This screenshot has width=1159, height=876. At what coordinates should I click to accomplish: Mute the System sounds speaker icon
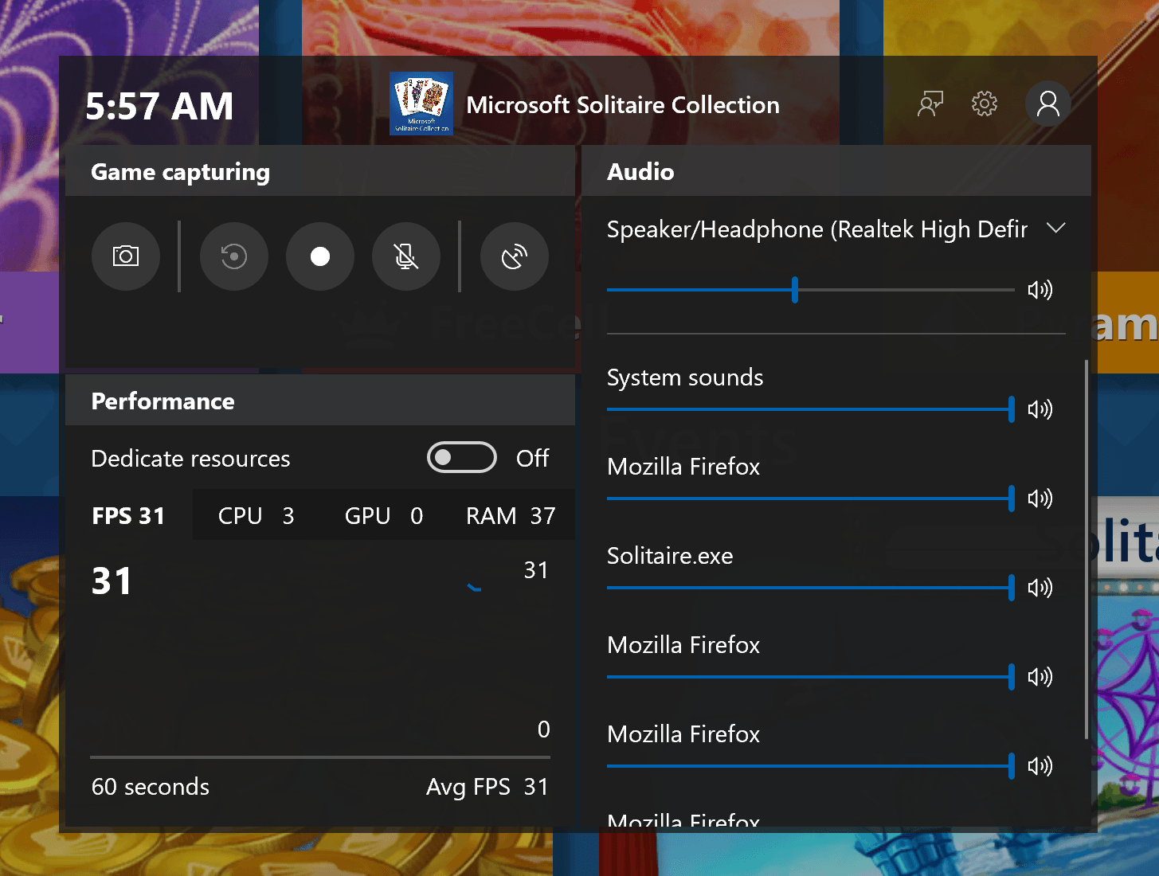(x=1040, y=409)
